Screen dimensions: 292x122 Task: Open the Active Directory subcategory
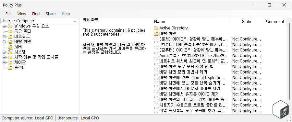(x=174, y=28)
